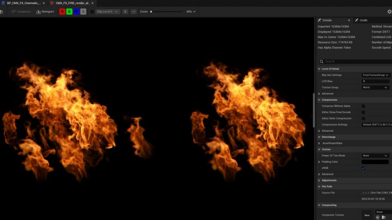The width and height of the screenshot is (392, 220).
Task: Open the Mip Level 0 dropdown
Action: click(108, 12)
